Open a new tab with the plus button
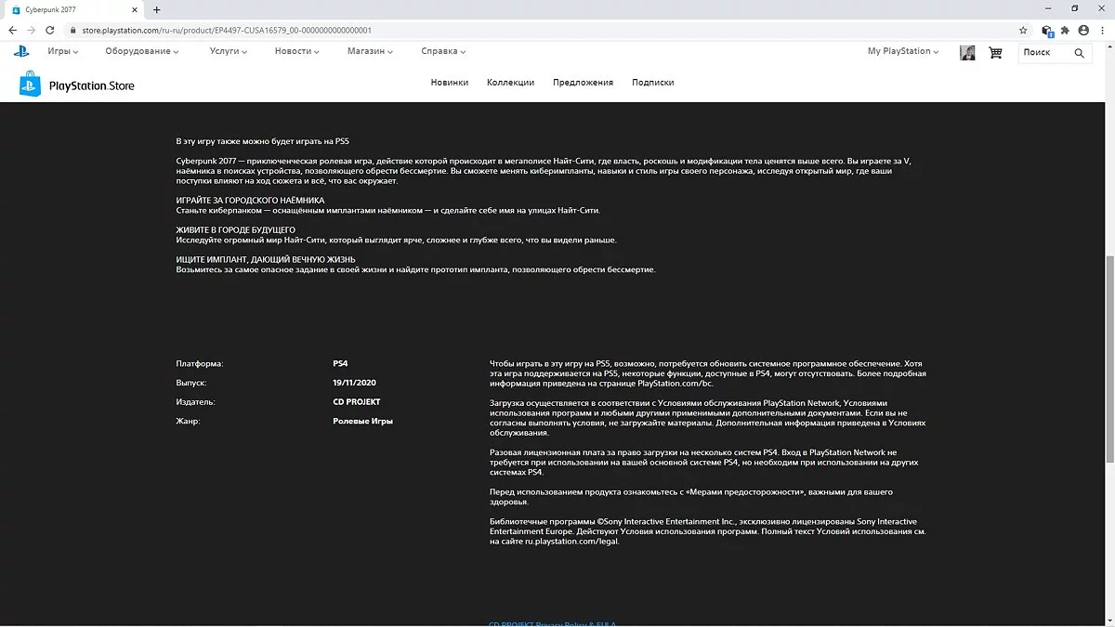 [156, 9]
